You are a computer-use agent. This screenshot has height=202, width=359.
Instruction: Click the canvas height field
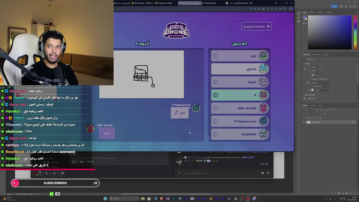[315, 70]
